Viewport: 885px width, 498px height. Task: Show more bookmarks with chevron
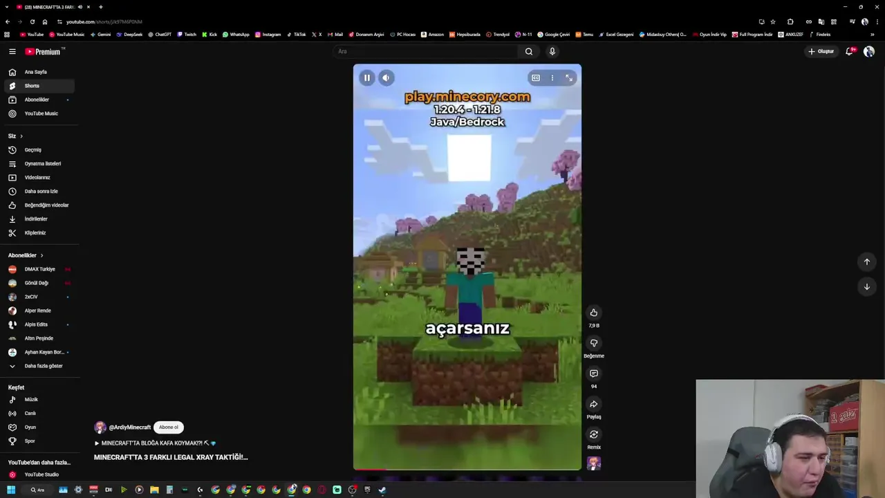(x=872, y=35)
